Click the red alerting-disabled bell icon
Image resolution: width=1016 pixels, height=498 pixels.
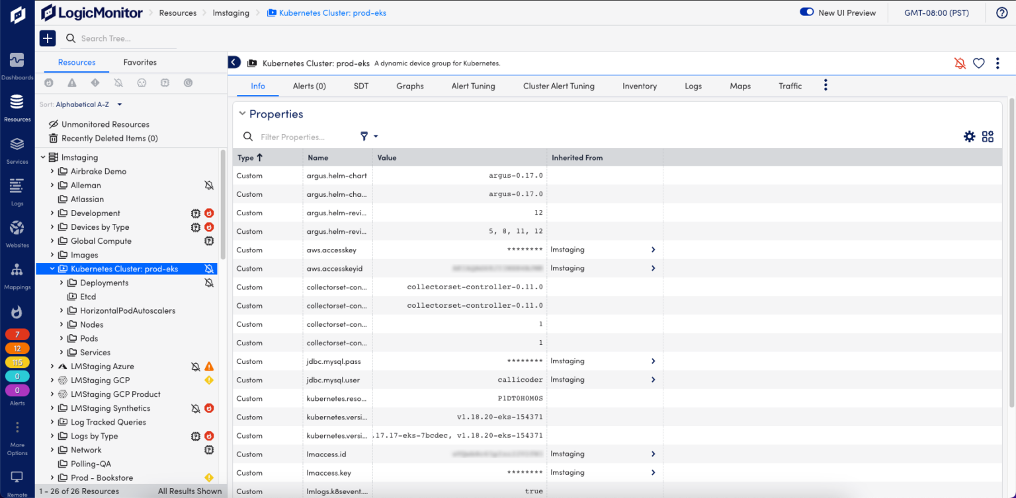[960, 63]
